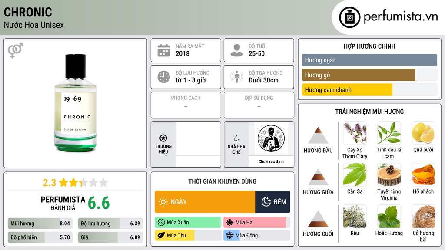Screen dimensions: 445x250
Task: Click the perfumista.vn site name text
Action: tap(401, 16)
